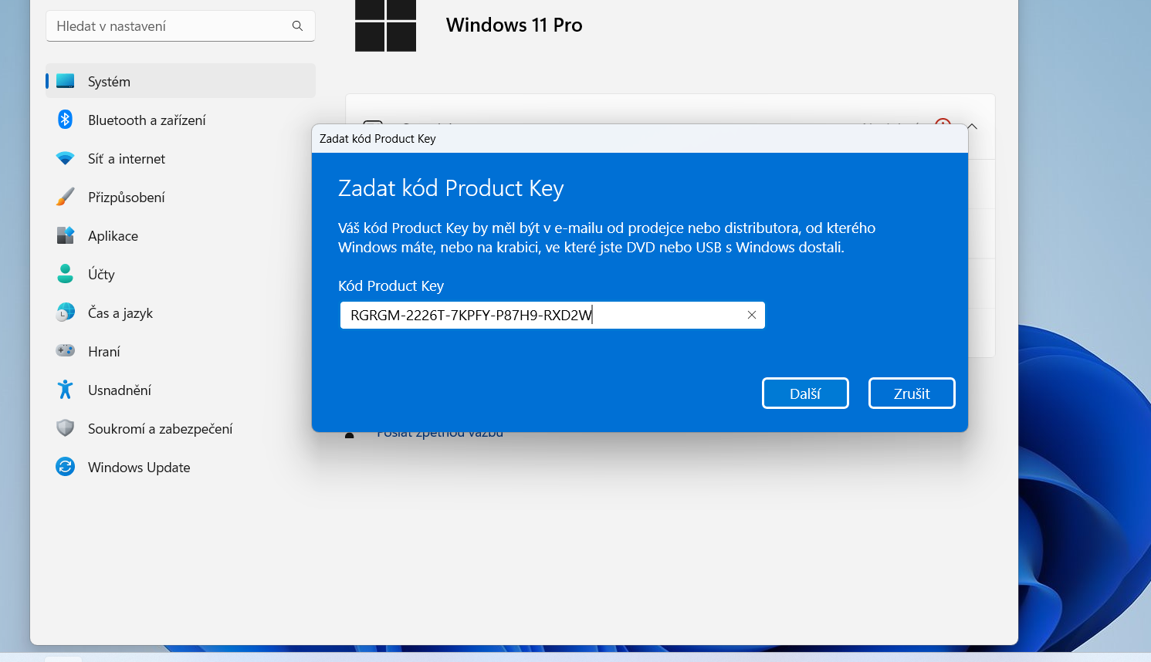Click the Windows 11 Pro logo
1151x662 pixels.
(385, 25)
